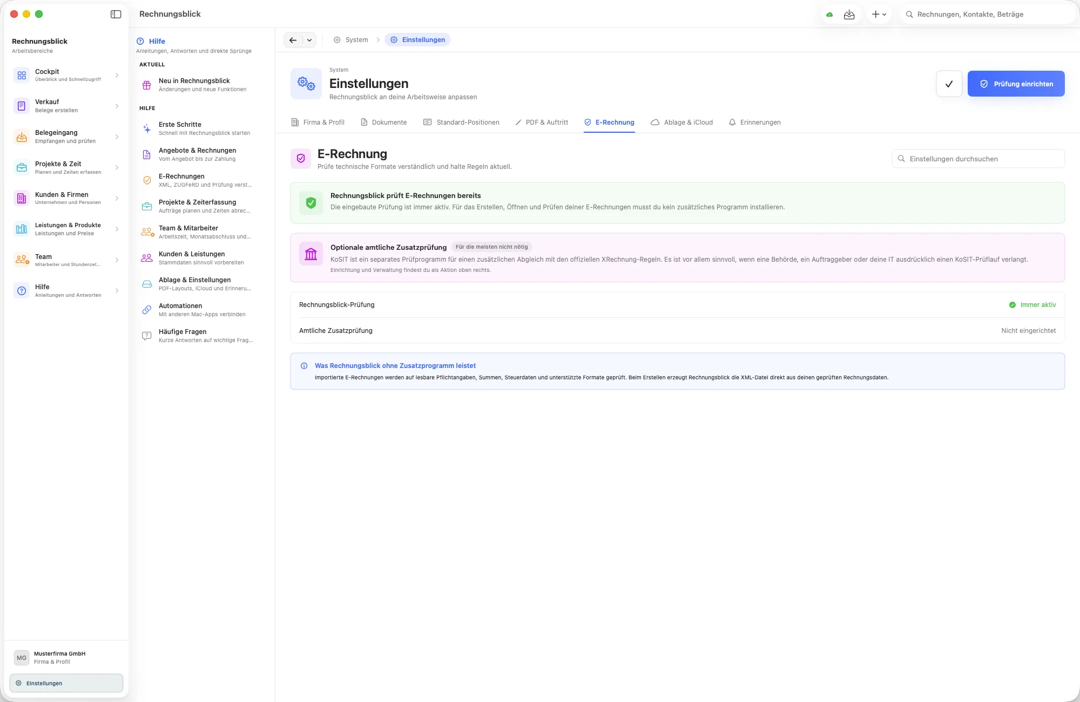The image size is (1080, 702).
Task: Open the navigation history dropdown chevron
Action: coord(309,40)
